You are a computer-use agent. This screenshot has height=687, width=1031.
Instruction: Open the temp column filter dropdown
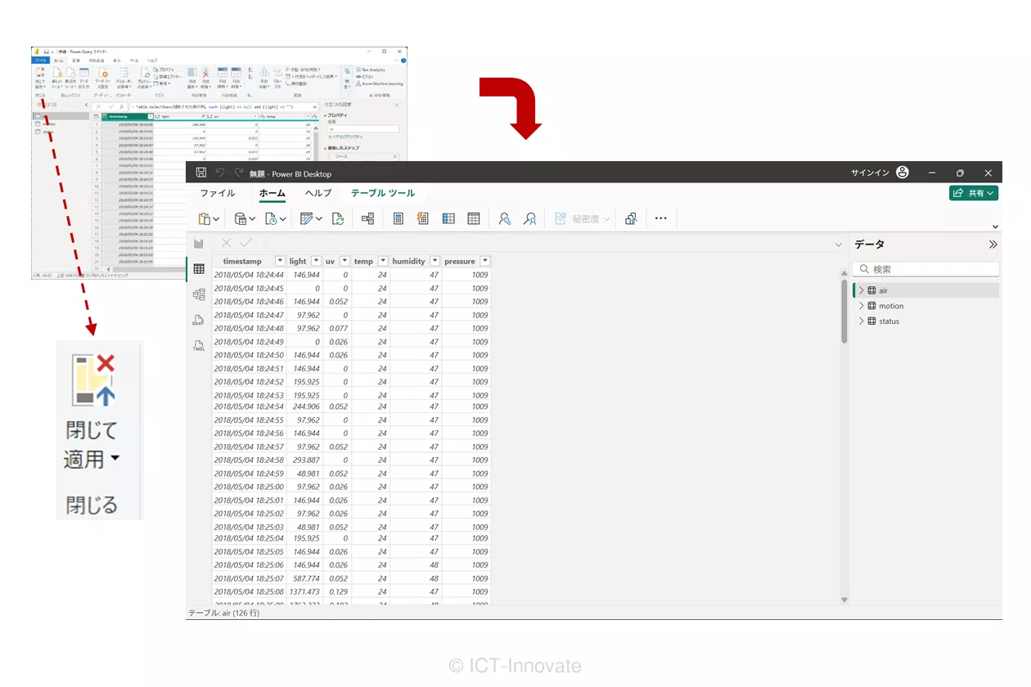pos(382,261)
